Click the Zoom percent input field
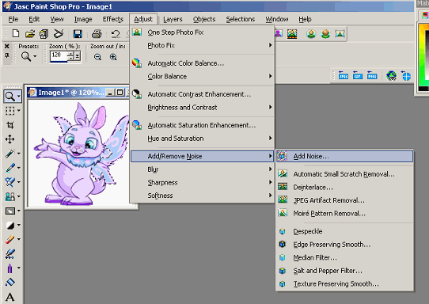Viewport: 429px width, 304px height. pos(59,55)
